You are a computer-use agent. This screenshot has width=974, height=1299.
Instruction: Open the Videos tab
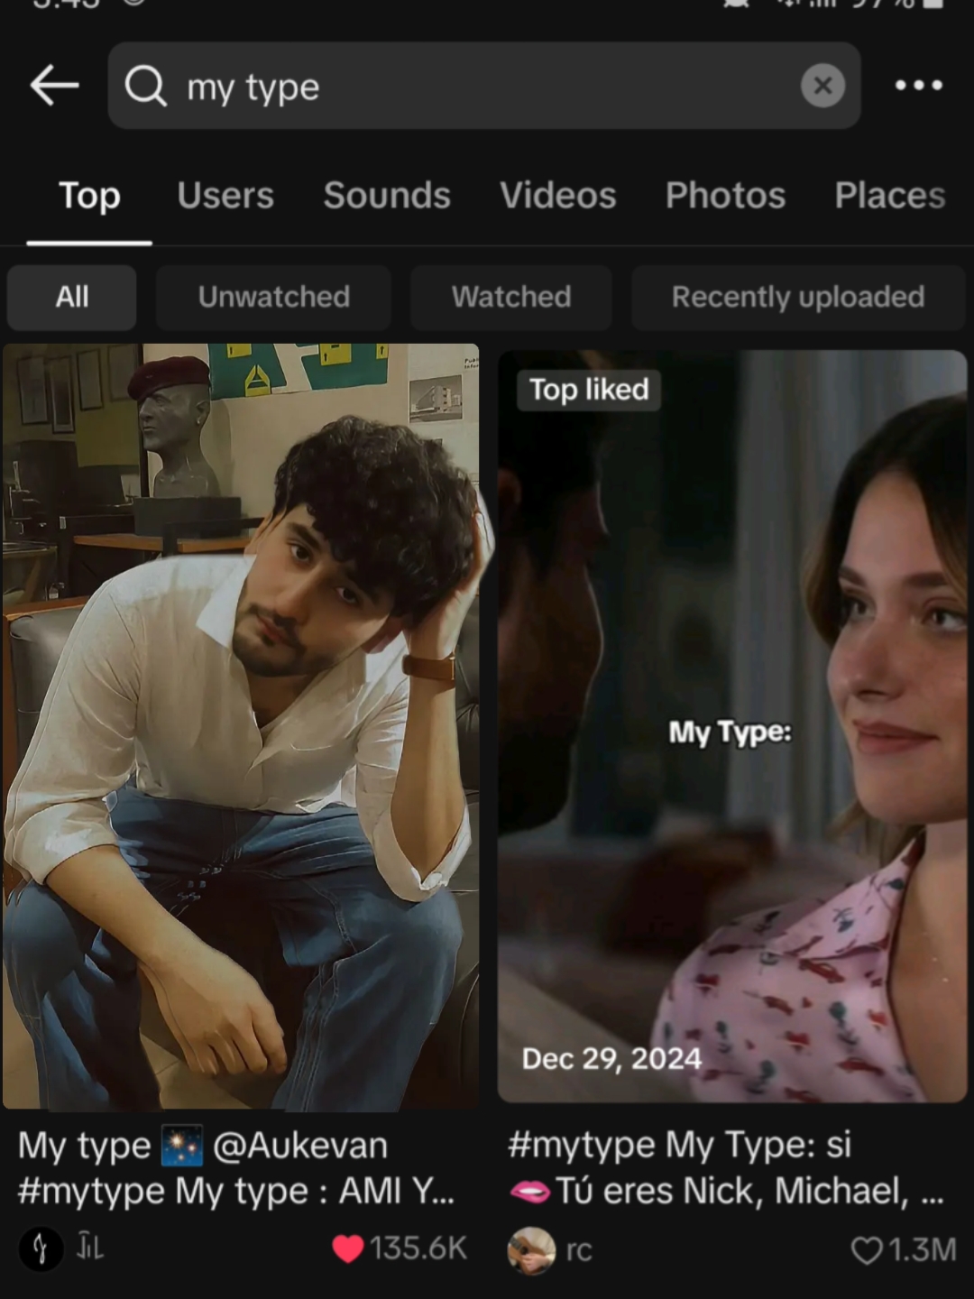[557, 196]
